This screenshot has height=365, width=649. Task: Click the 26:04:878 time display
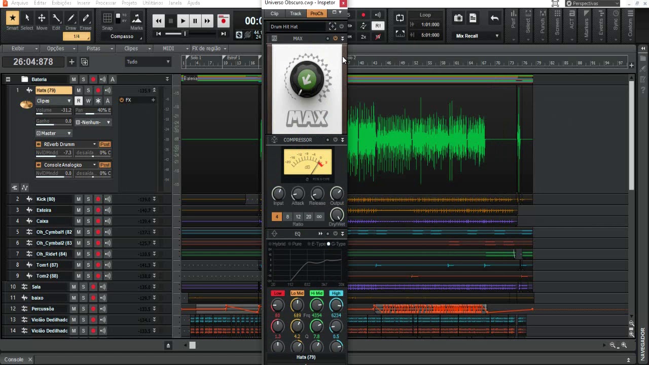pos(33,62)
